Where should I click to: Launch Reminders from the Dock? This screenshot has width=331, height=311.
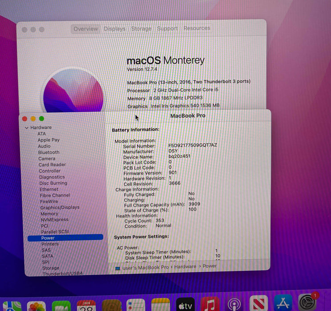pos(136,305)
